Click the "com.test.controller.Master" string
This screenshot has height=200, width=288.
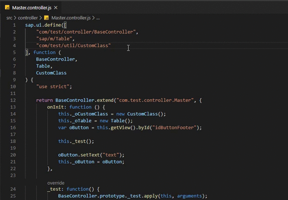click(x=155, y=100)
